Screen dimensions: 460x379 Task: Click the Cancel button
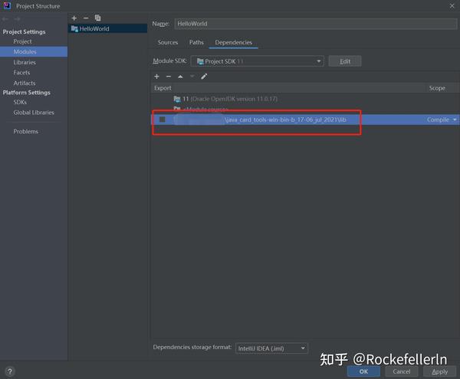coord(402,371)
